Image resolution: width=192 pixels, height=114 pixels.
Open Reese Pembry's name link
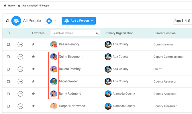tap(69, 44)
